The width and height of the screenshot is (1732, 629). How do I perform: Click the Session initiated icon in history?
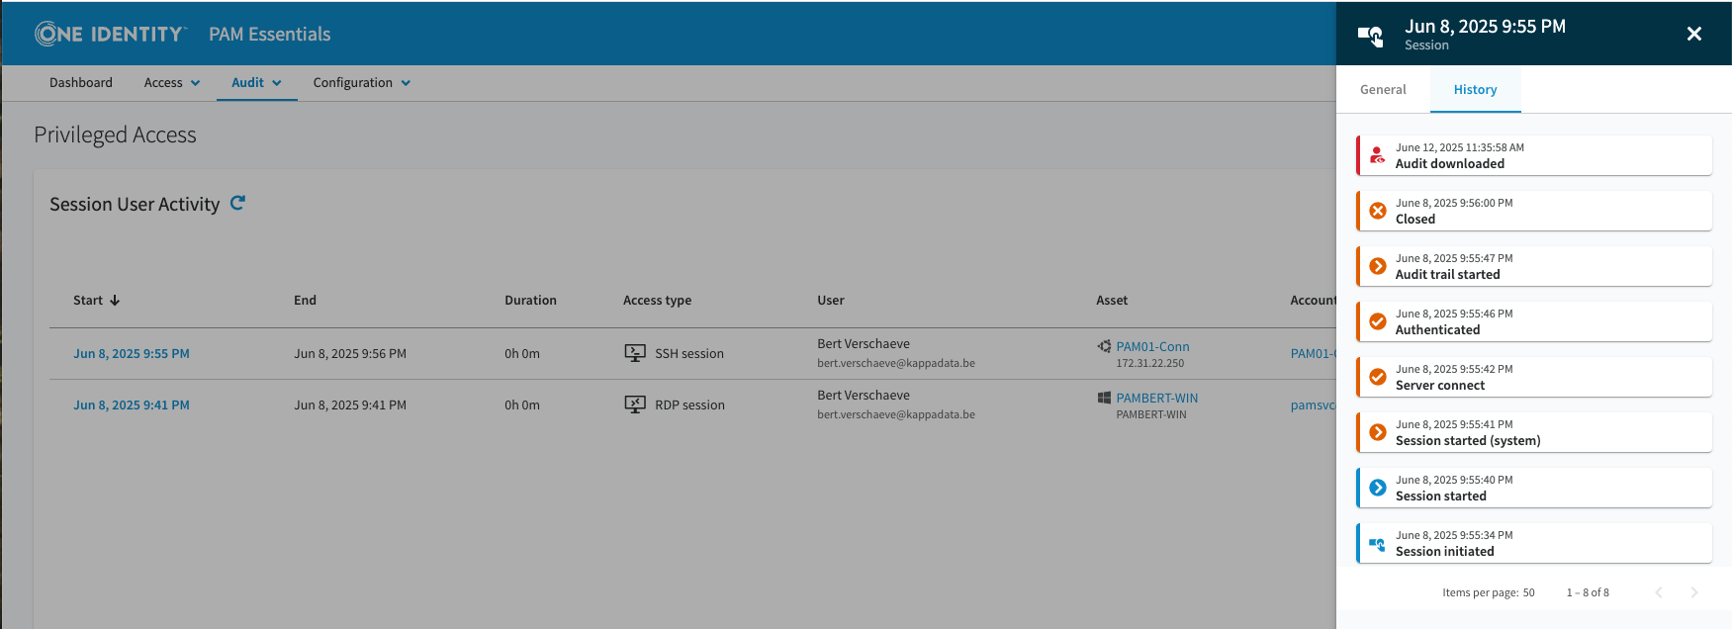[1377, 543]
